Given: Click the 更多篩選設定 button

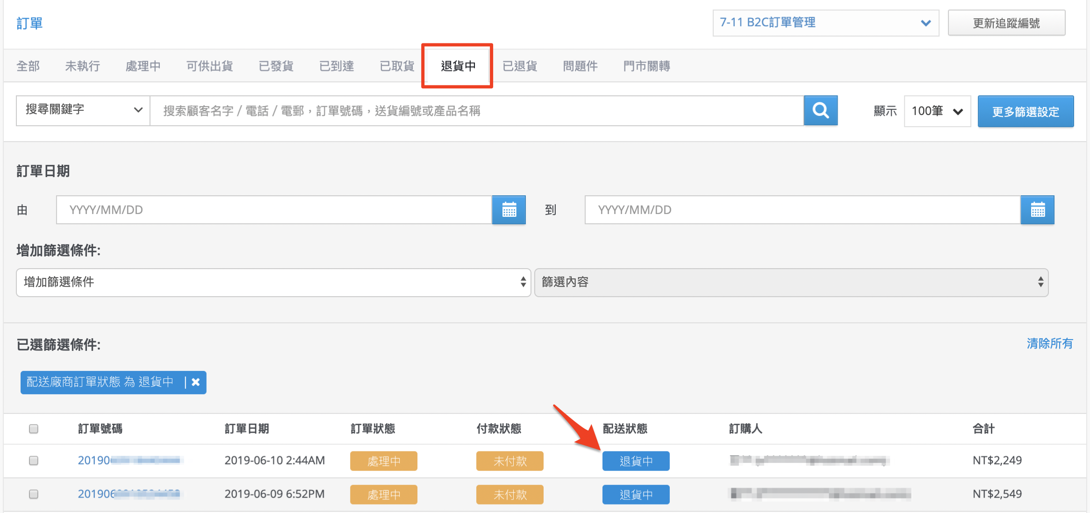Looking at the screenshot, I should click(1025, 111).
